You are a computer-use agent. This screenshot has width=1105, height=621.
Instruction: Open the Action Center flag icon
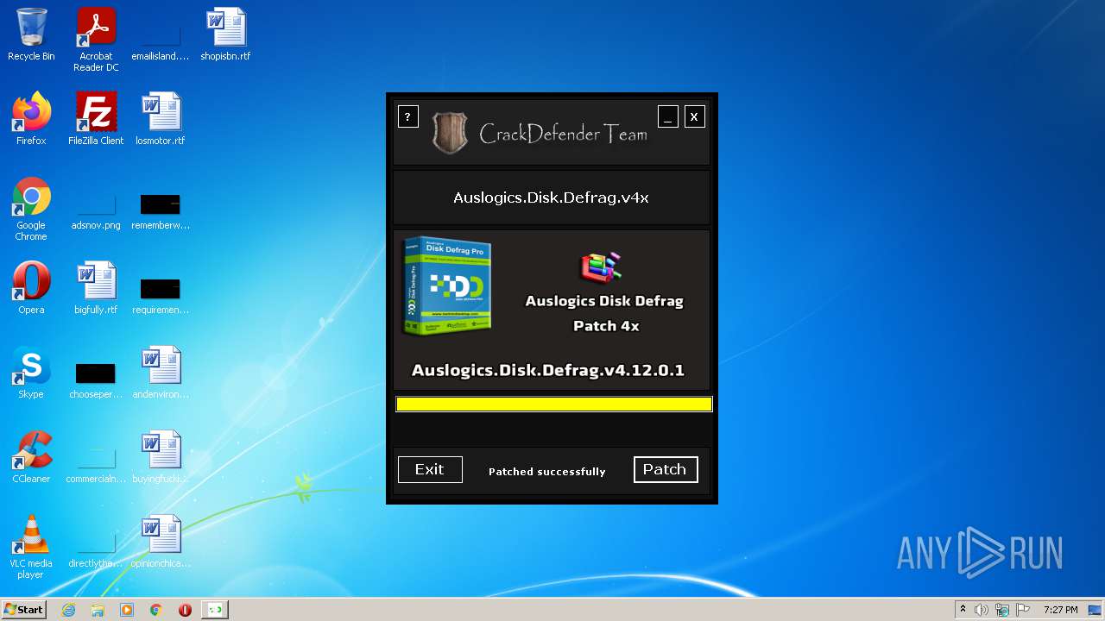1023,610
